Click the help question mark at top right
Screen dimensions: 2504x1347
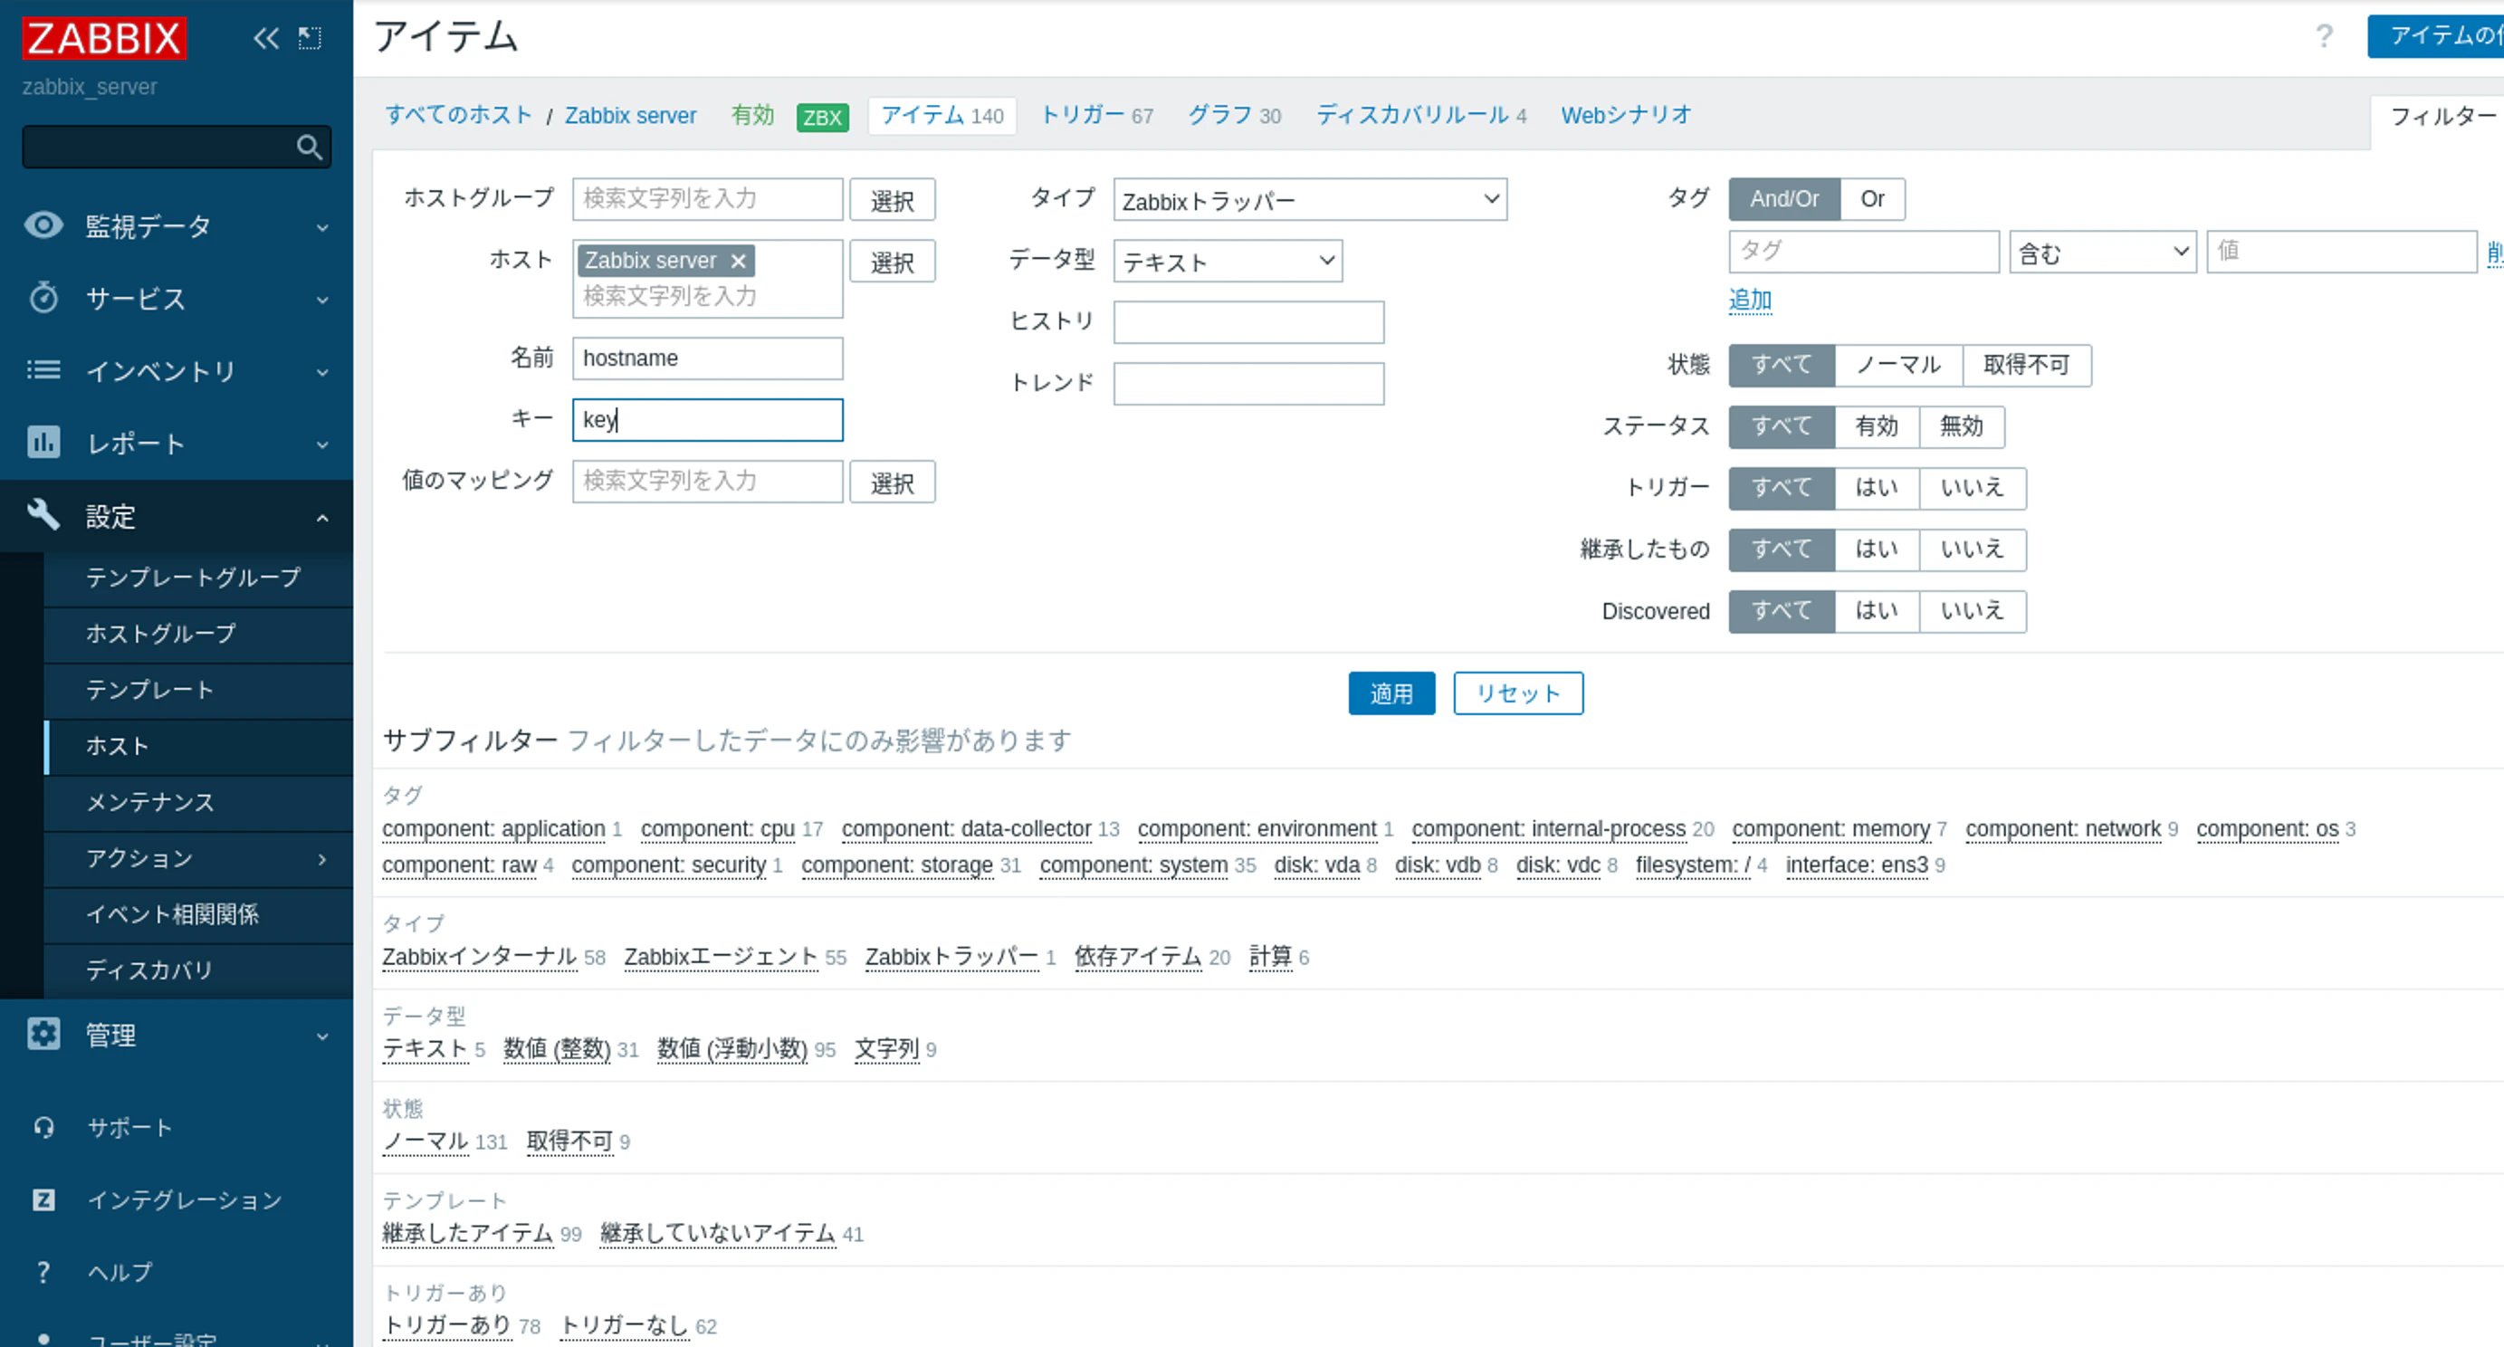coord(2324,36)
